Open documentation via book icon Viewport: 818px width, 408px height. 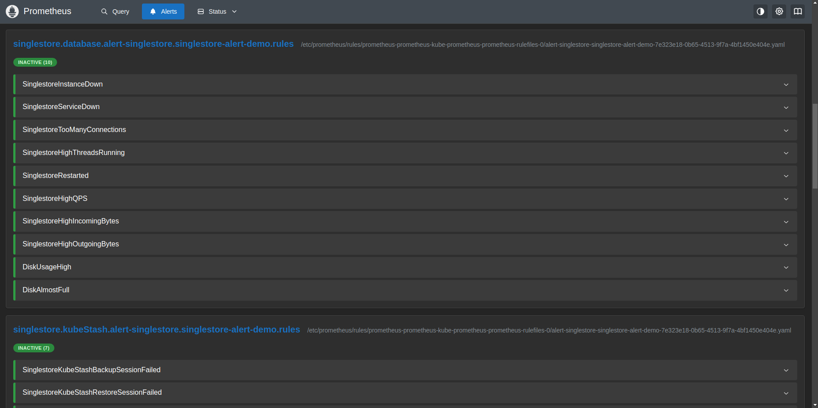[798, 11]
